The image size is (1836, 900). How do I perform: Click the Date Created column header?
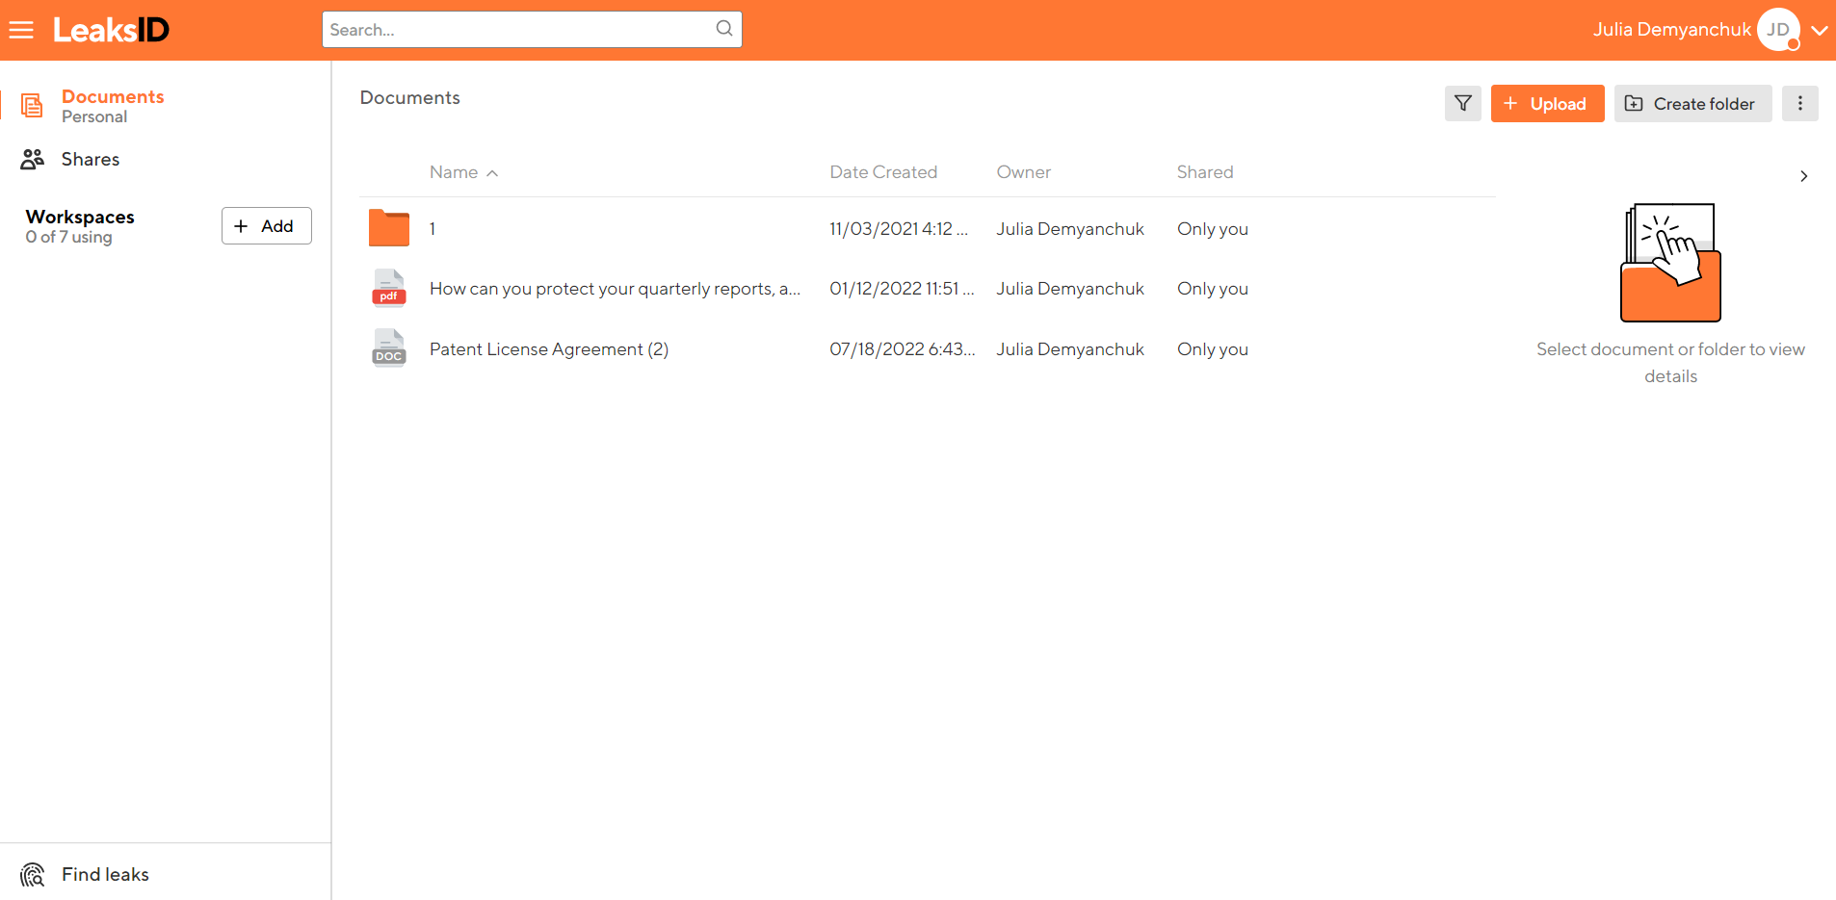[883, 172]
